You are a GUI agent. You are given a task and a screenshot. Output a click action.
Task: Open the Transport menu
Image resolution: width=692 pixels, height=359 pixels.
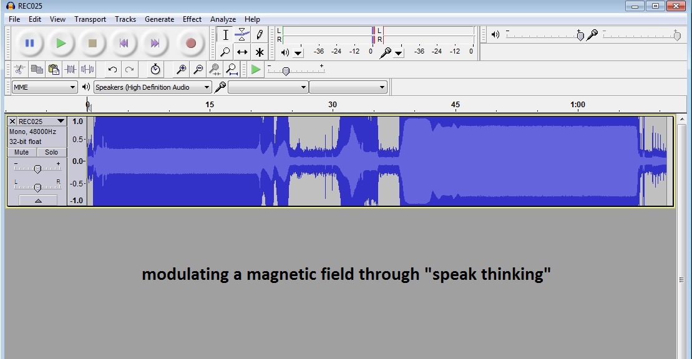tap(90, 19)
